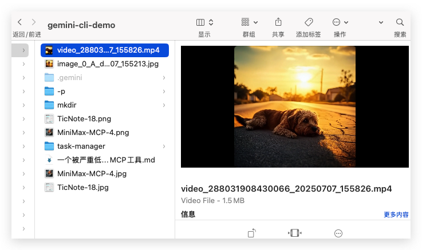Click the rotate left preview icon
This screenshot has height=250, width=422.
tap(251, 233)
